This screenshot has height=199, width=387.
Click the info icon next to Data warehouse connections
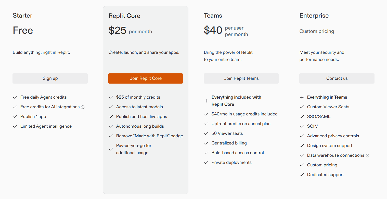tap(368, 155)
